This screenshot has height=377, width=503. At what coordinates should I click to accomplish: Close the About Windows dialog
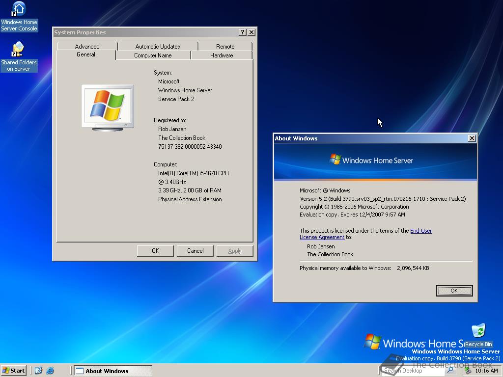pyautogui.click(x=472, y=138)
